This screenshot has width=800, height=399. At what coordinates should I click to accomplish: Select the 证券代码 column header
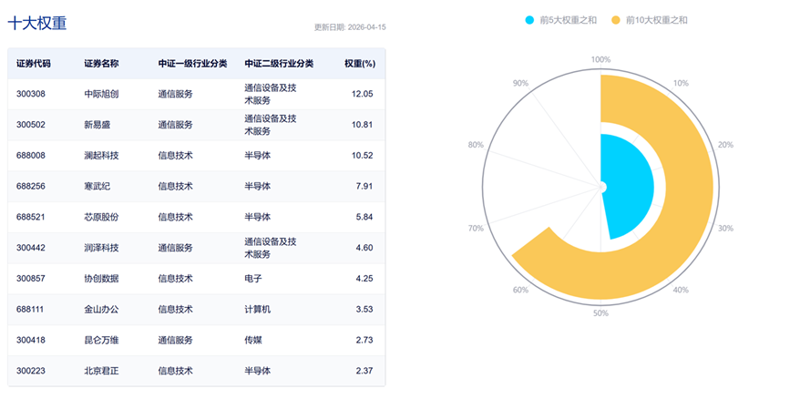tap(34, 64)
